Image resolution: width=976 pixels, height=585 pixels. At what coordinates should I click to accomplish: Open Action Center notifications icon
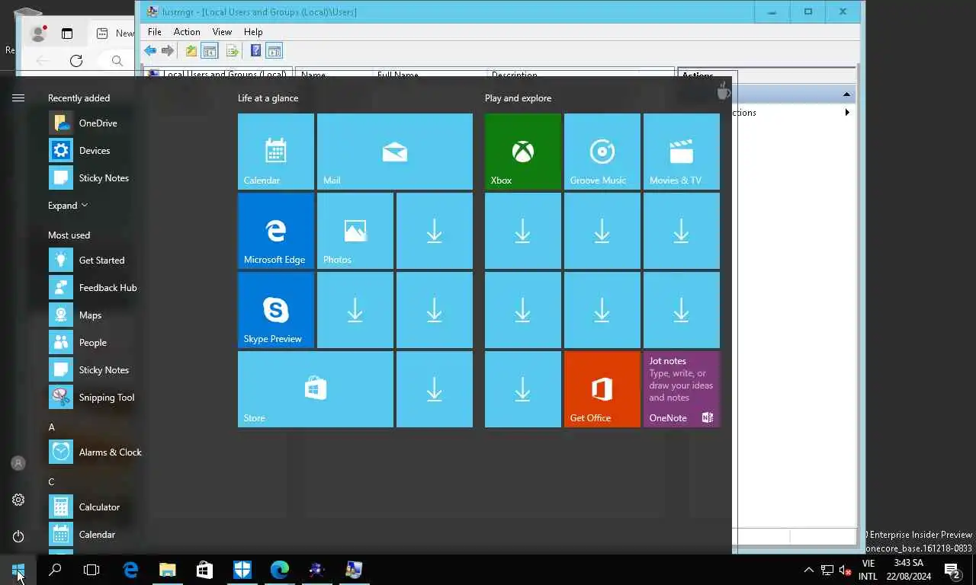pyautogui.click(x=952, y=570)
